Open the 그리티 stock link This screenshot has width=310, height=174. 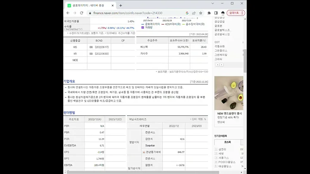tap(218, 59)
